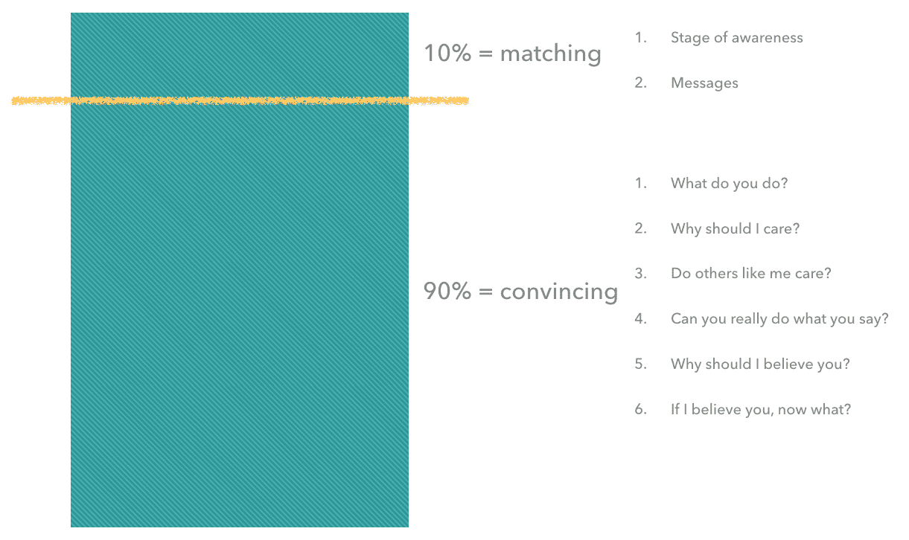Click number 1 beside "Stage of awareness"
The image size is (909, 540).
(x=640, y=38)
